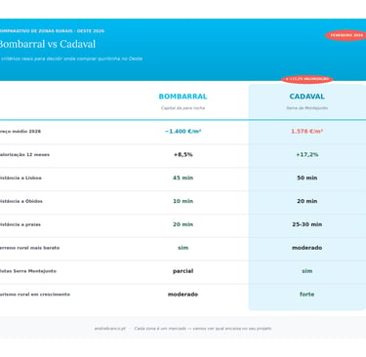Select the CADAVAL column header
The image size is (366, 357).
(x=306, y=97)
